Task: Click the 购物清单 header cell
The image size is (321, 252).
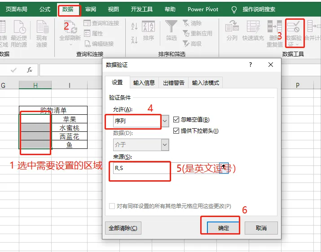Action: tap(53, 110)
